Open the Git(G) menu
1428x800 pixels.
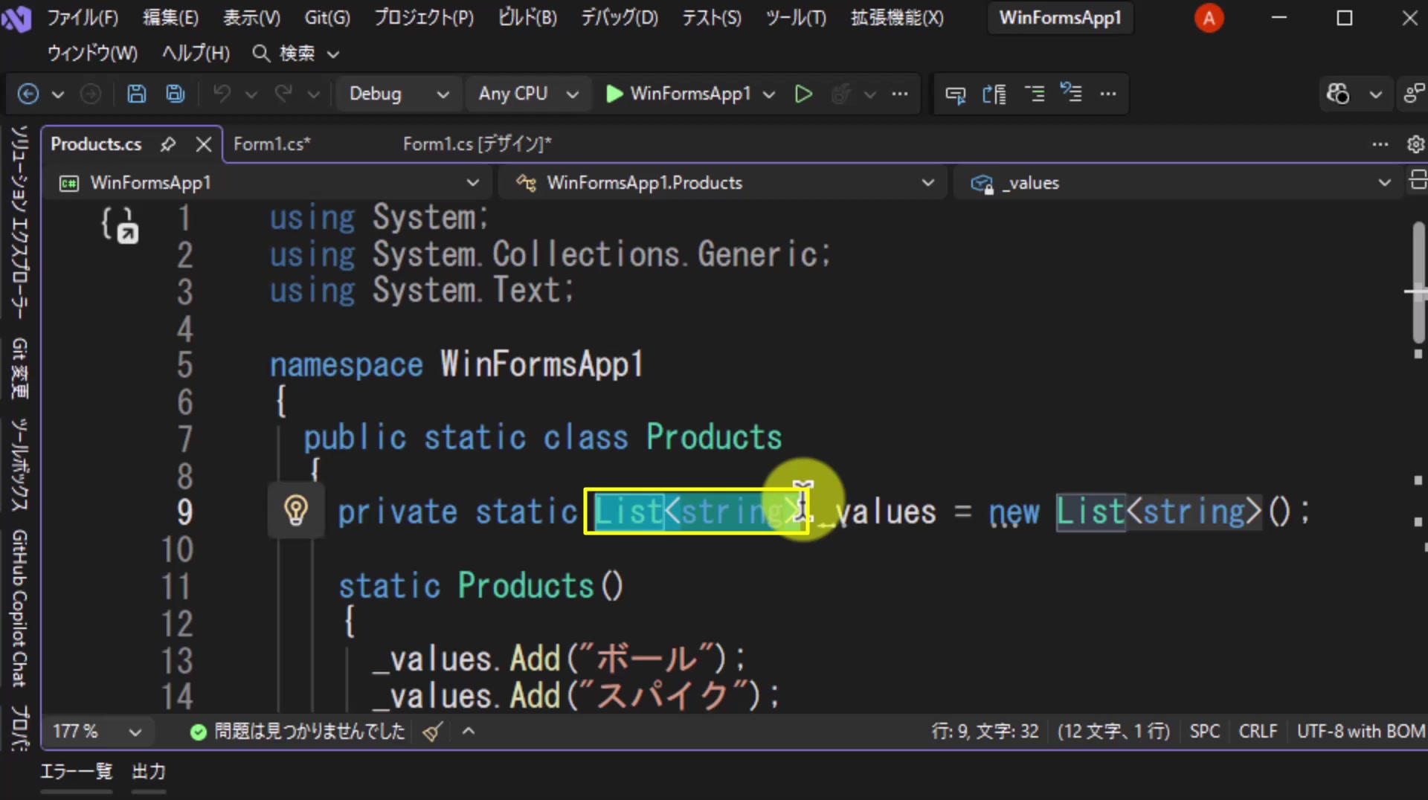coord(327,18)
